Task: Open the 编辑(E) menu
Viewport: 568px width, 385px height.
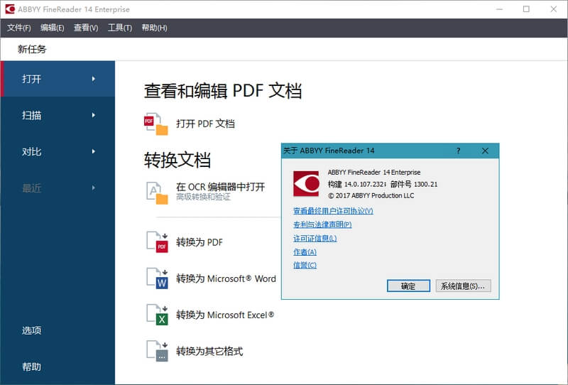Action: click(52, 28)
